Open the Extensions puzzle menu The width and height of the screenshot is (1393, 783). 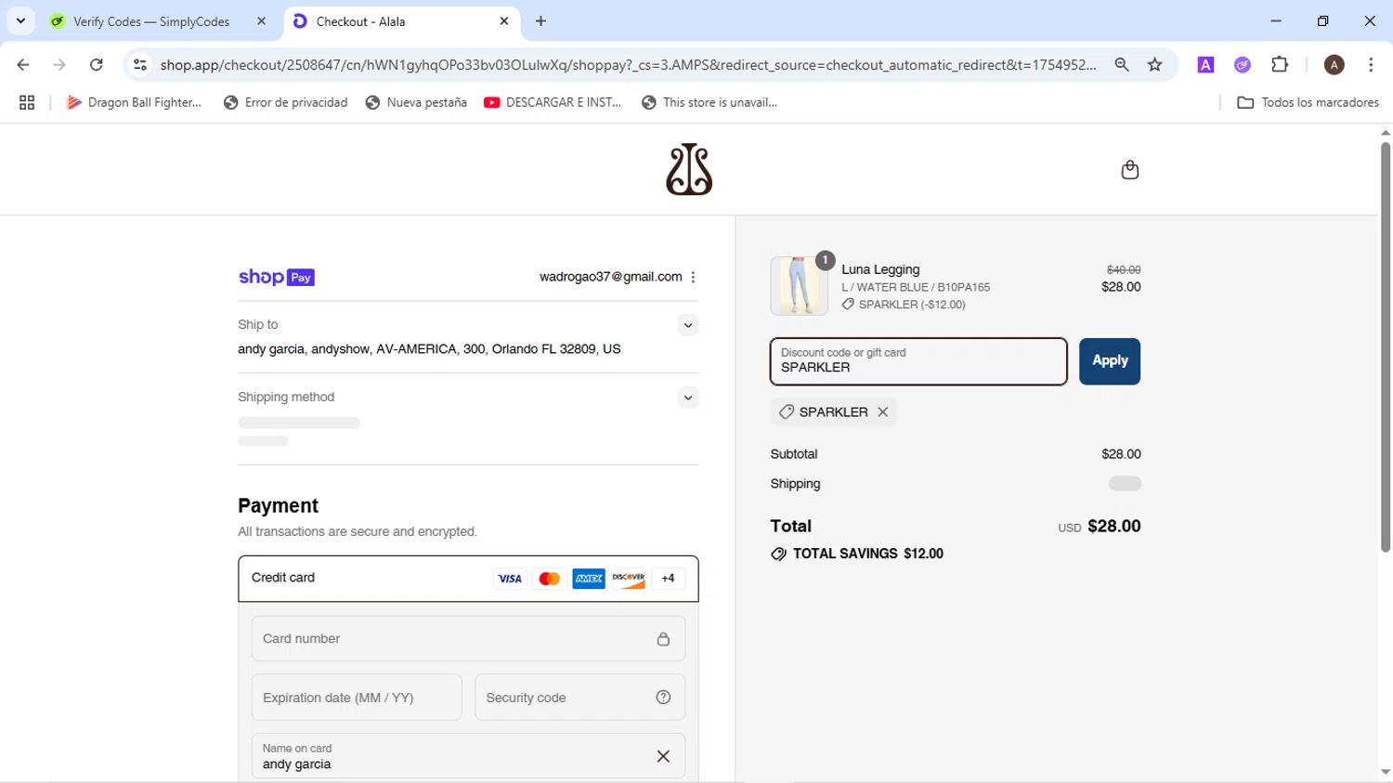pos(1280,65)
